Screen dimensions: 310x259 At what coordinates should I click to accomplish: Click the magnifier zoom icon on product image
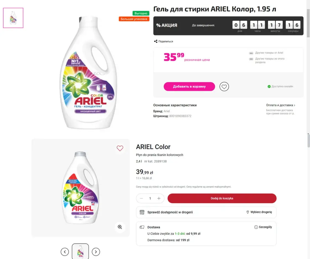click(x=120, y=227)
